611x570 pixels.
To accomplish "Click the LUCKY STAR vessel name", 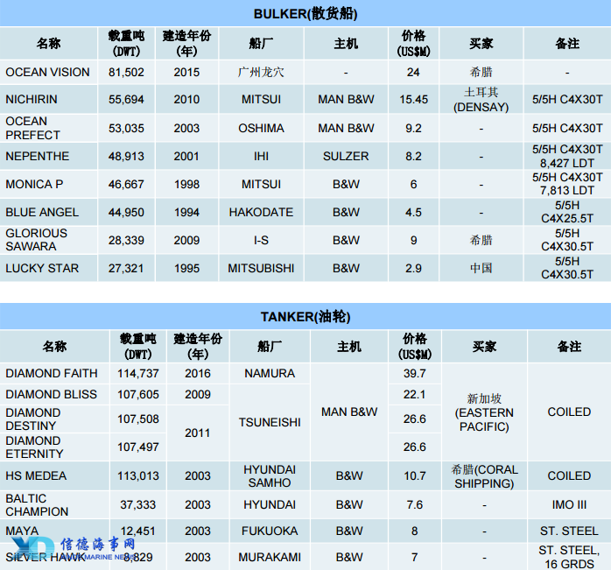I will point(42,268).
